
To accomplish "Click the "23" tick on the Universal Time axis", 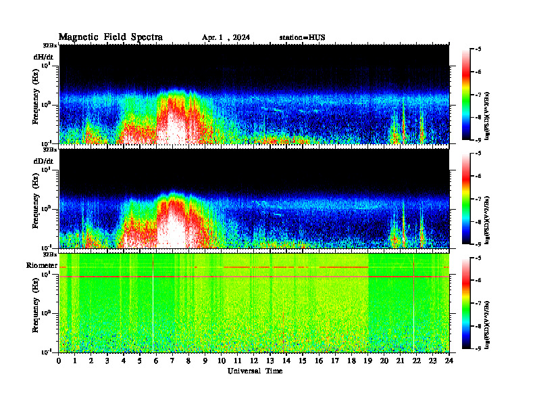I will (432, 361).
